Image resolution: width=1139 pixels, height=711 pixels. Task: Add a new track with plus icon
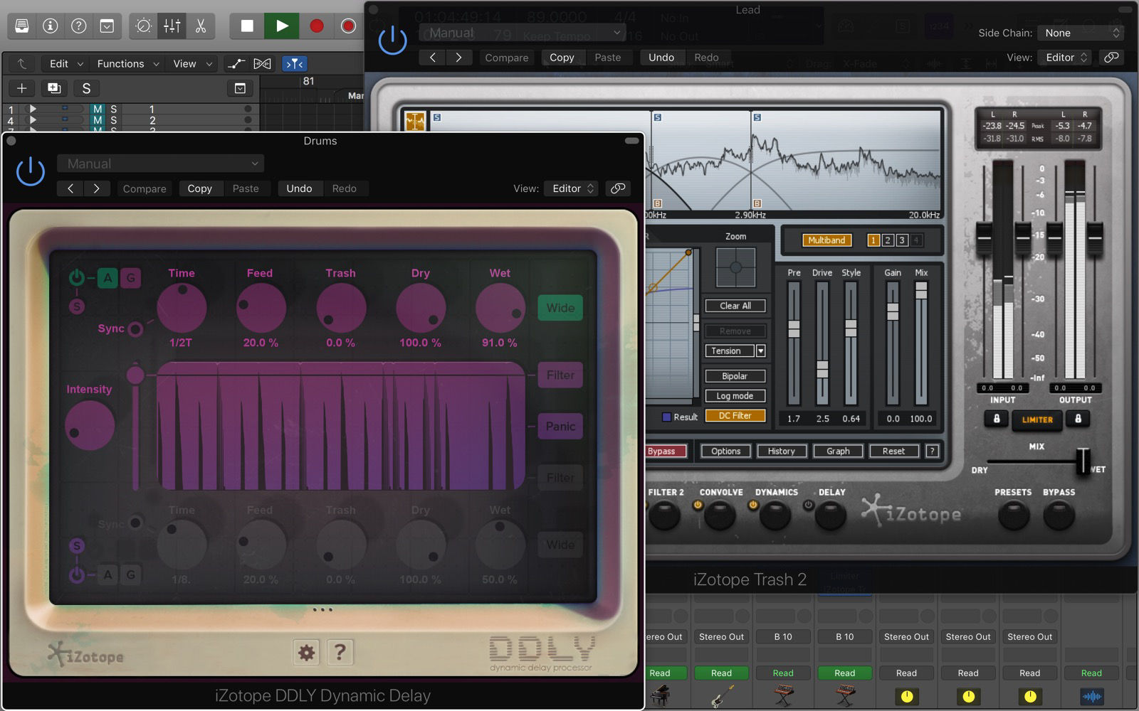pos(22,88)
